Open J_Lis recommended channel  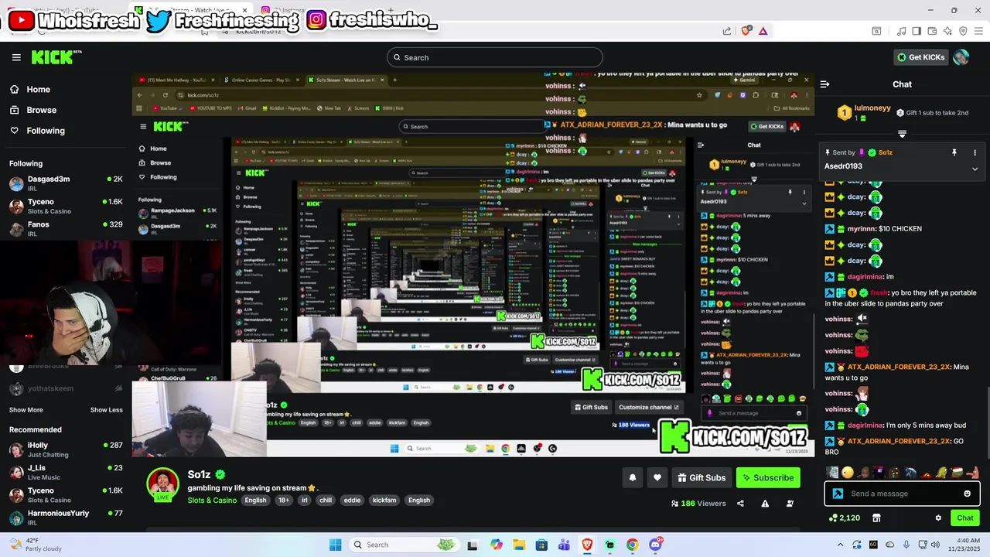point(66,472)
